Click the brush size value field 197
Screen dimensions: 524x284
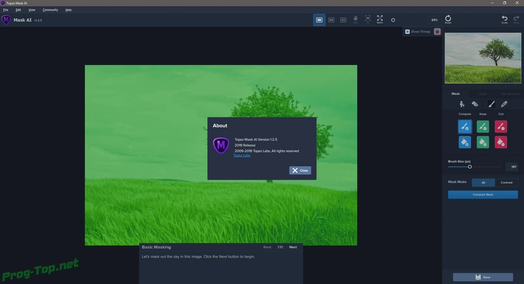point(512,167)
